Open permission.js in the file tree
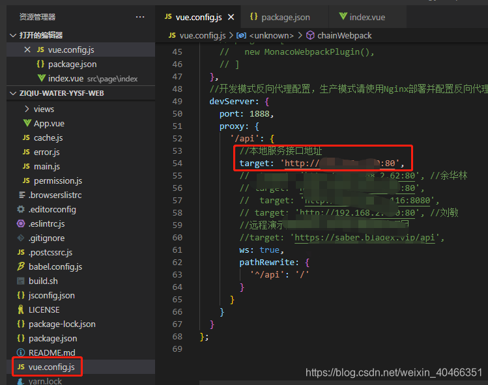This screenshot has height=385, width=488. pos(81,180)
